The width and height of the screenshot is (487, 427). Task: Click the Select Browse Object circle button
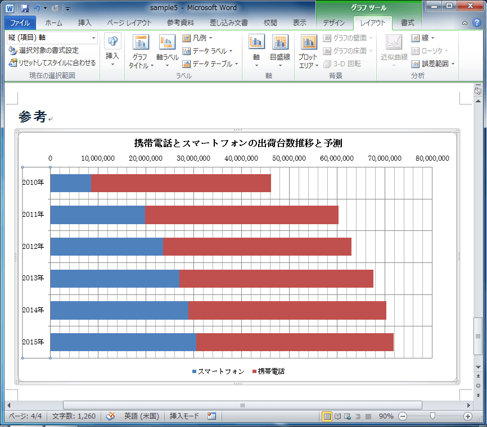[478, 386]
